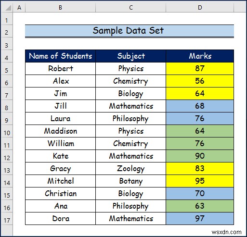Select blue cell with marks 97
The height and width of the screenshot is (237, 247).
click(x=200, y=219)
